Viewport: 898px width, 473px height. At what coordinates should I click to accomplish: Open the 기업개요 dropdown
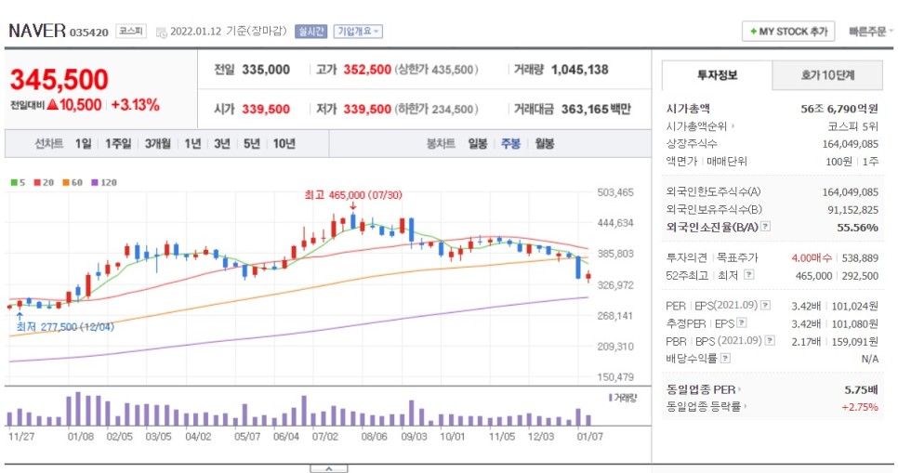[x=359, y=31]
